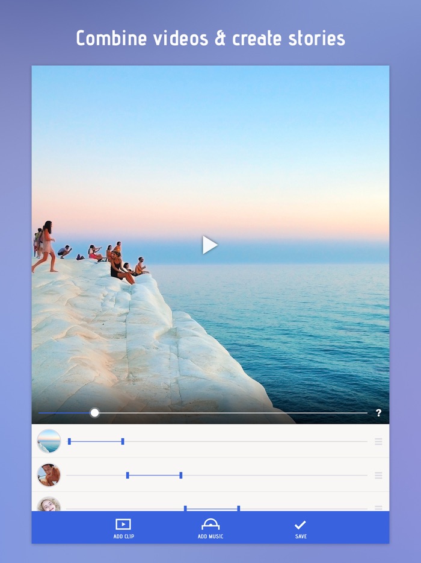Click third clip's trim end marker
The width and height of the screenshot is (421, 563).
(239, 508)
